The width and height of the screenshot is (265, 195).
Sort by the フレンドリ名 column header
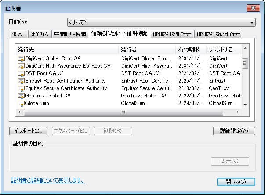point(224,50)
